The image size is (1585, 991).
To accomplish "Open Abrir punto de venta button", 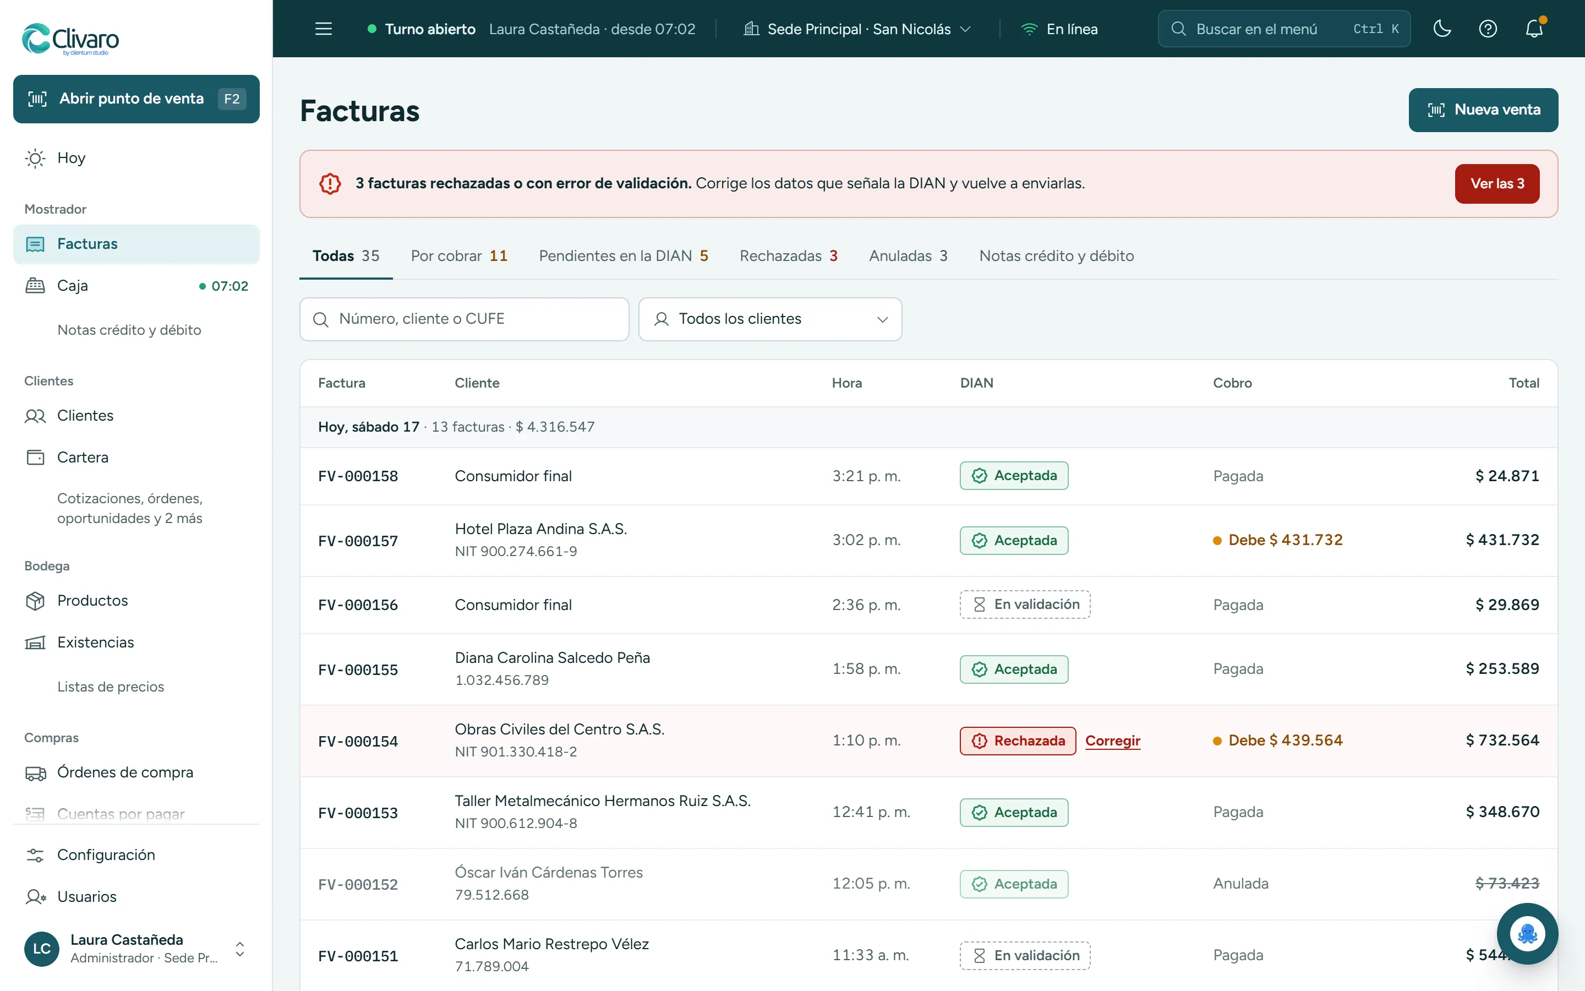I will [x=136, y=99].
